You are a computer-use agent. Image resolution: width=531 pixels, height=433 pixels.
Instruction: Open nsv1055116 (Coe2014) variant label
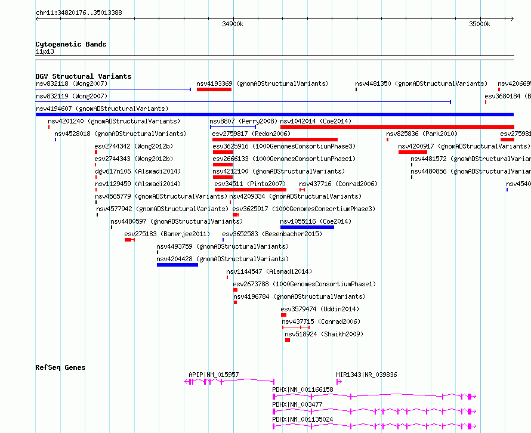coord(316,221)
